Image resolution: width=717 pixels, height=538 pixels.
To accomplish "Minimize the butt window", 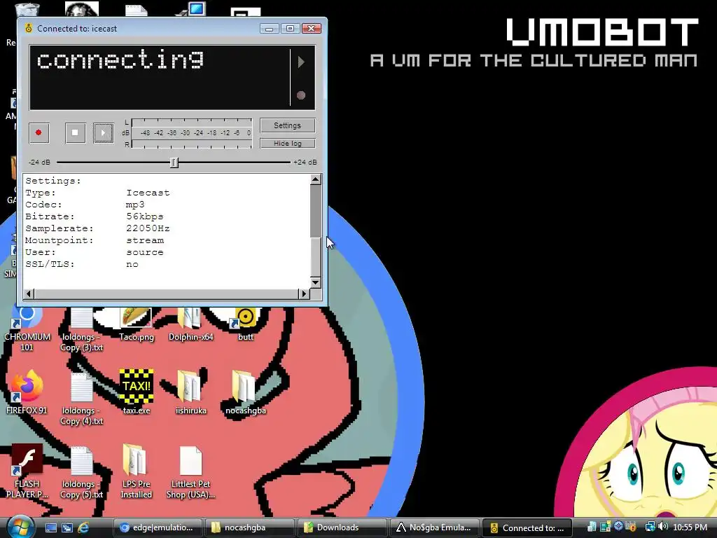I will tap(270, 28).
